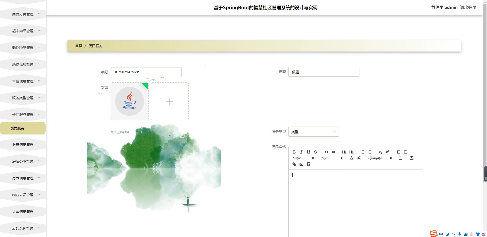Image resolution: width=487 pixels, height=237 pixels.
Task: Insert a blockquote in editor
Action: click(326, 152)
